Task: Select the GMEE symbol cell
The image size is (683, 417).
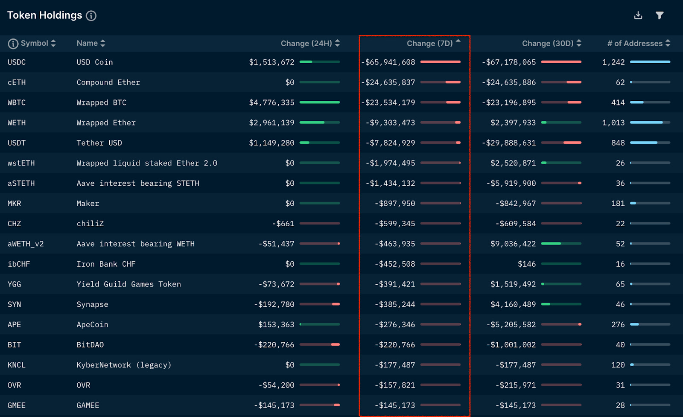Action: click(17, 405)
